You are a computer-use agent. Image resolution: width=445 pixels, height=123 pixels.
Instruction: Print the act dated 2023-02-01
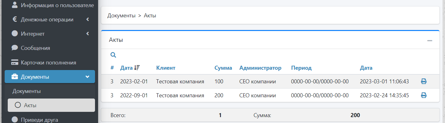click(x=424, y=81)
